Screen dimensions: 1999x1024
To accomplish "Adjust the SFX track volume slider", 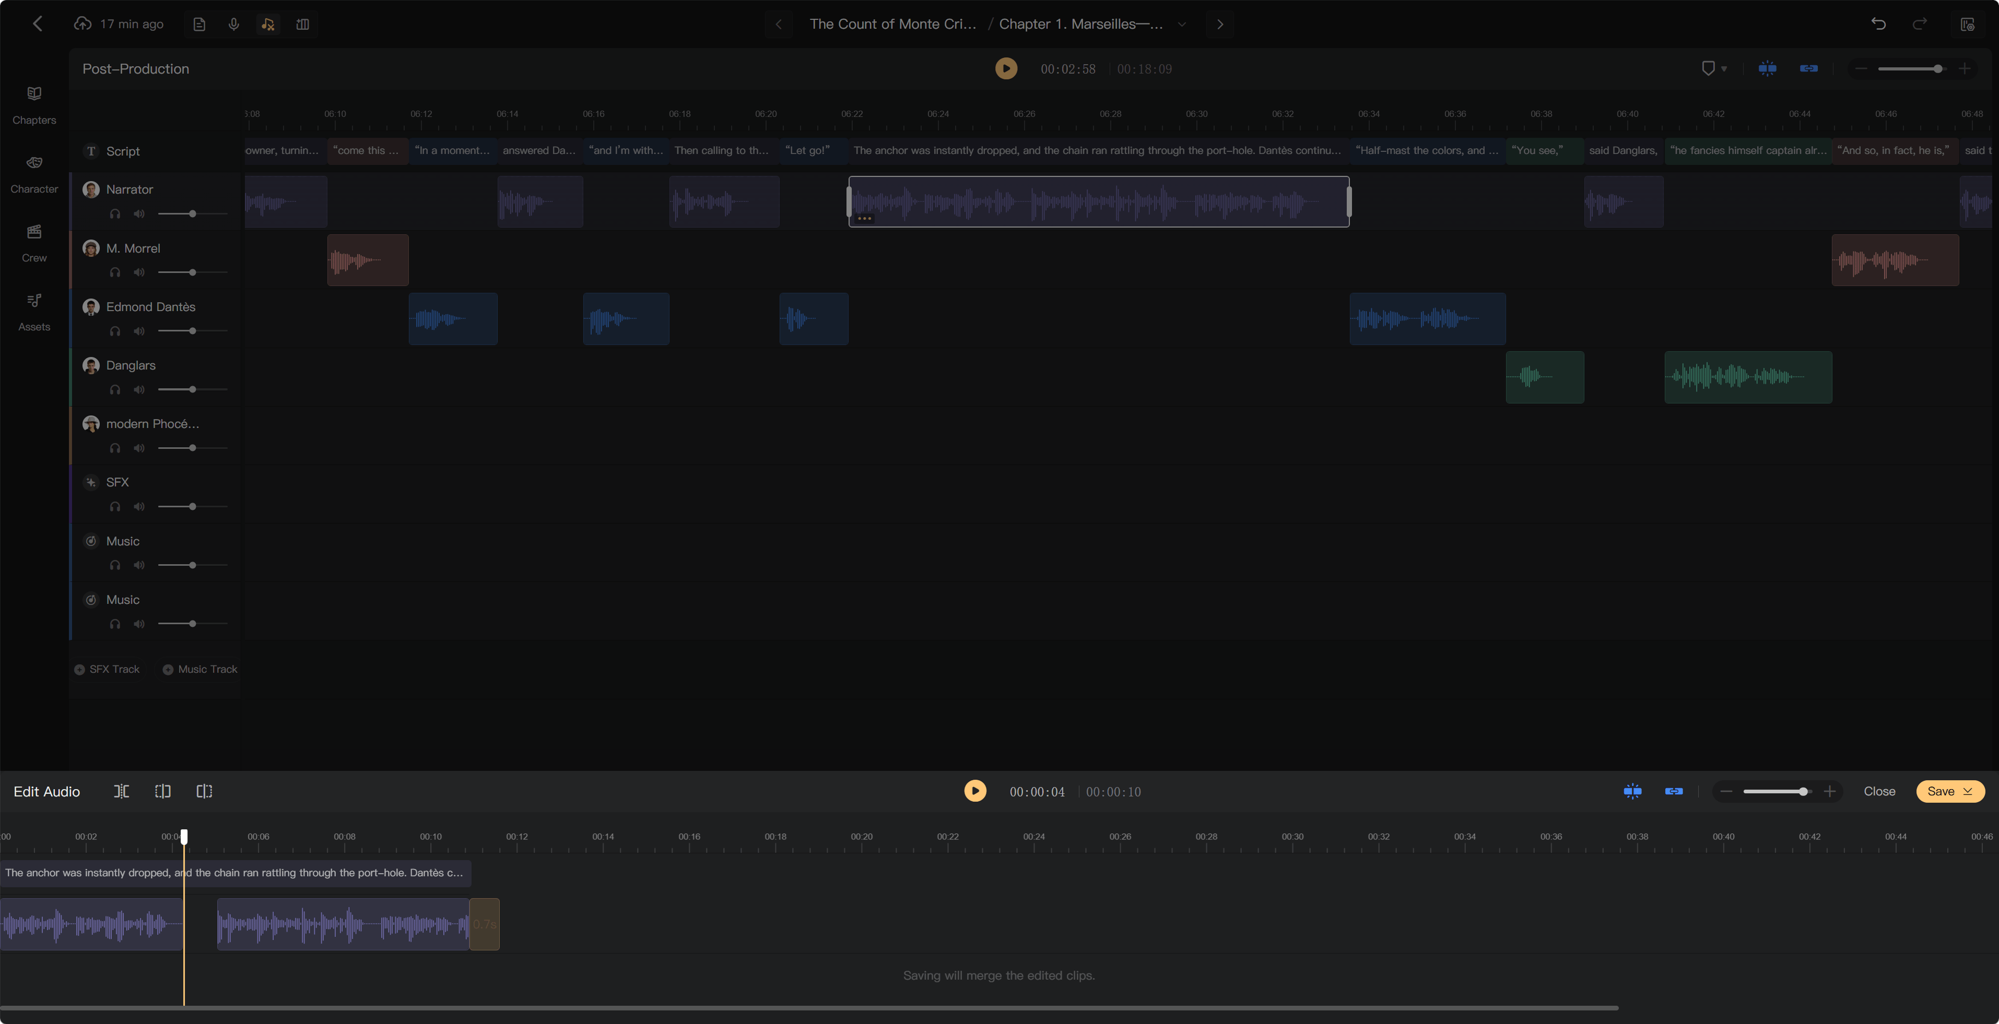I will tap(193, 507).
